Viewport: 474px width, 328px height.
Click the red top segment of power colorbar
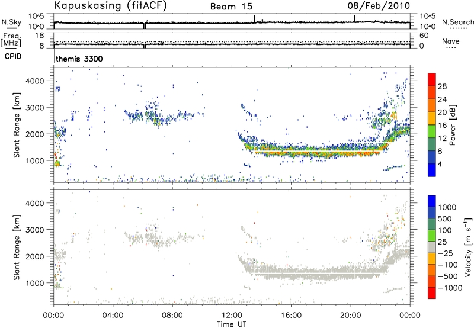click(x=432, y=79)
